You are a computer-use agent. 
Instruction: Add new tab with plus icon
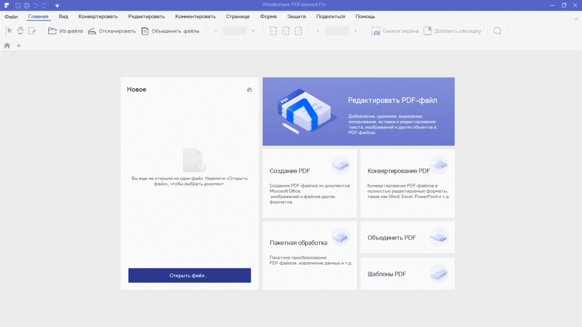click(x=19, y=45)
